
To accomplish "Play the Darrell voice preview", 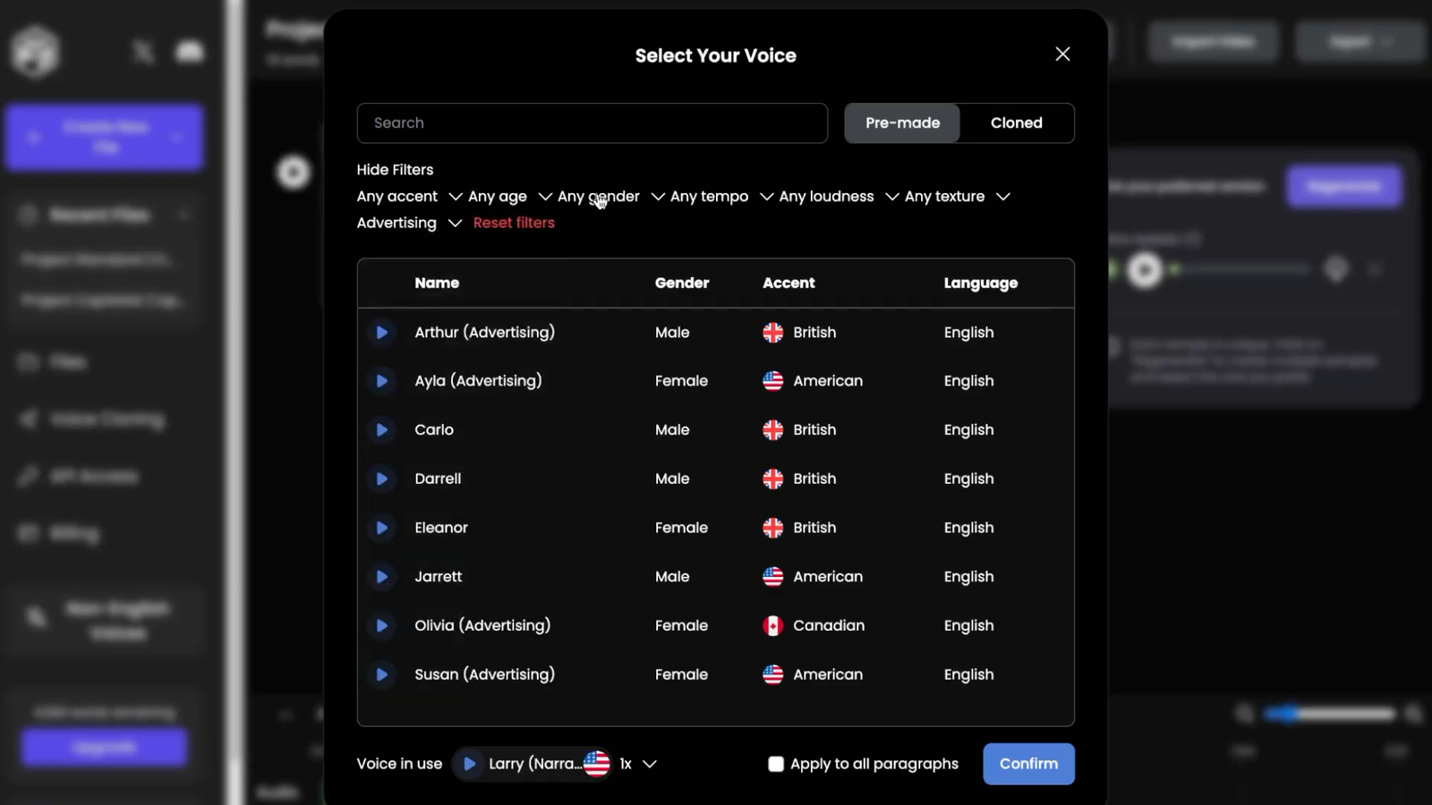I will tap(381, 479).
